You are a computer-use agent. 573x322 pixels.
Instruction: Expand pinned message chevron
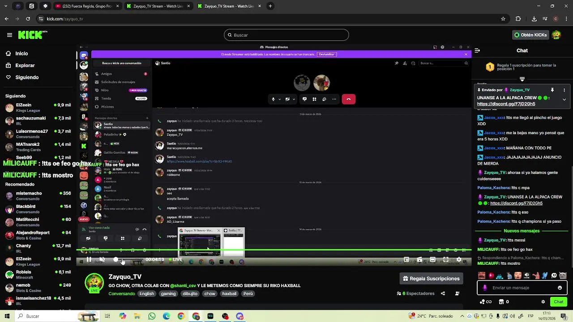tap(564, 99)
